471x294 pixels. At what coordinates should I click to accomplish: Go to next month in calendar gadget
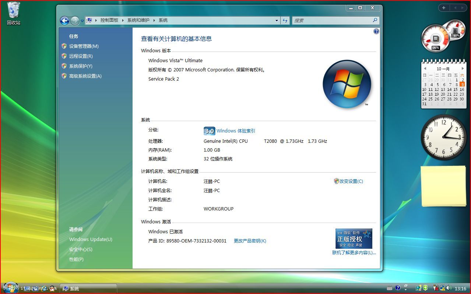coord(463,69)
